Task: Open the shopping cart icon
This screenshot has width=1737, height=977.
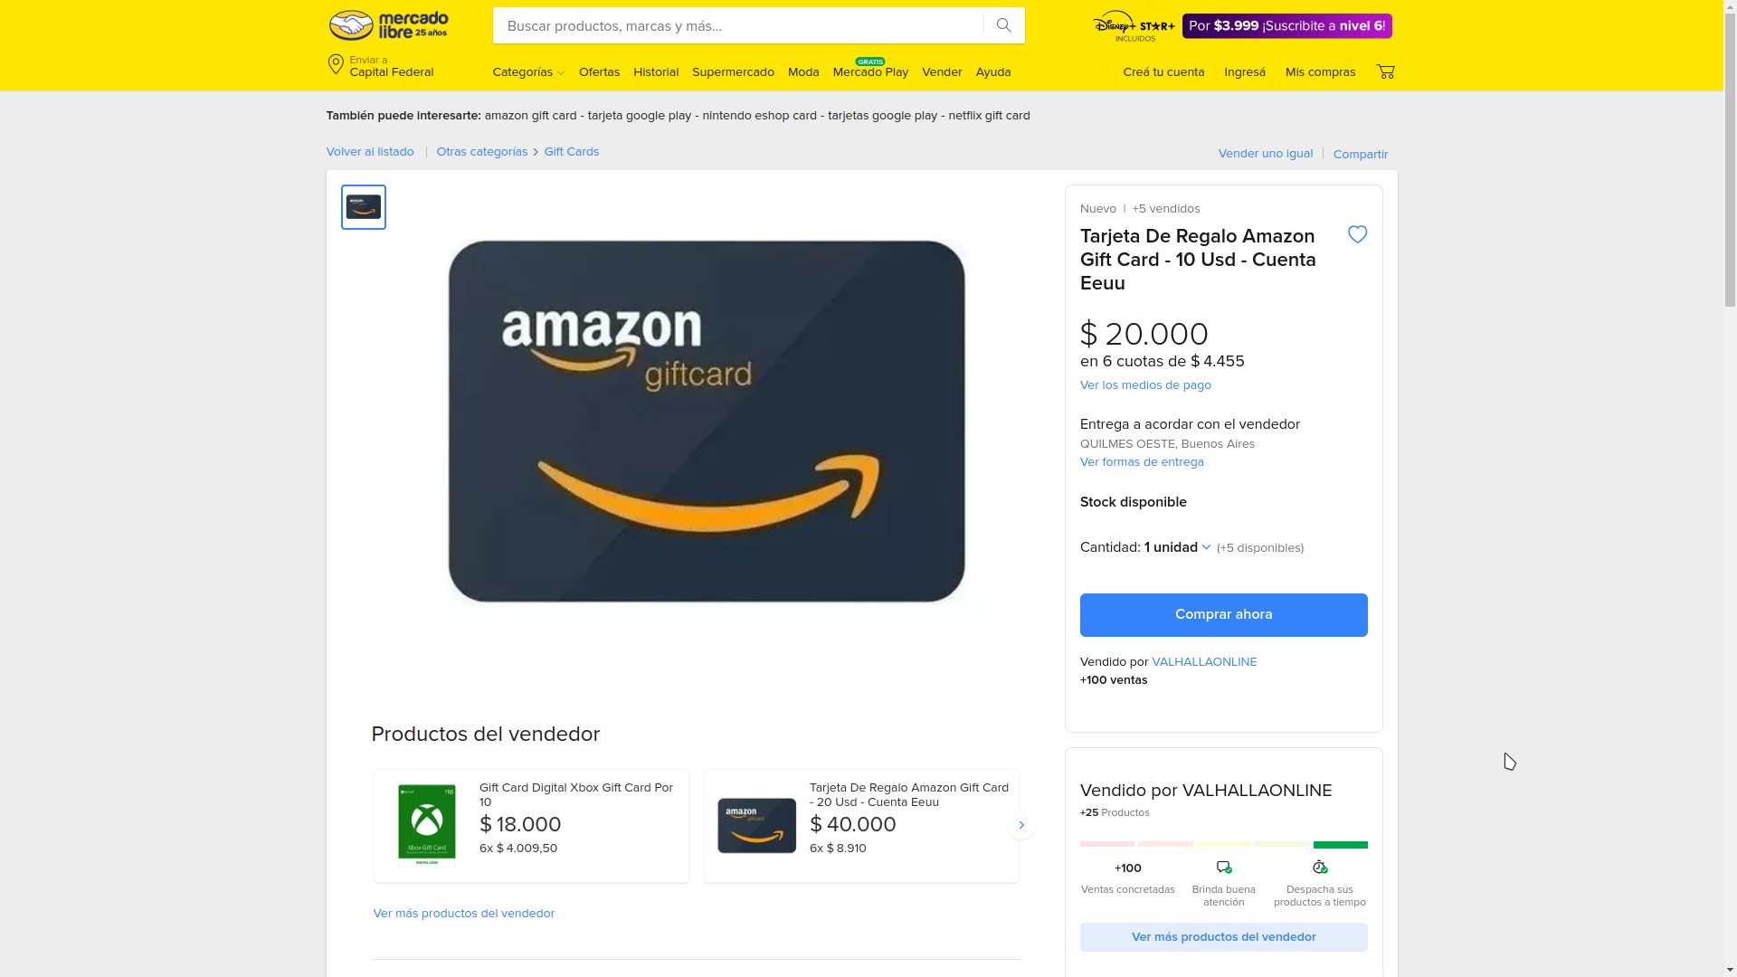Action: pyautogui.click(x=1385, y=71)
